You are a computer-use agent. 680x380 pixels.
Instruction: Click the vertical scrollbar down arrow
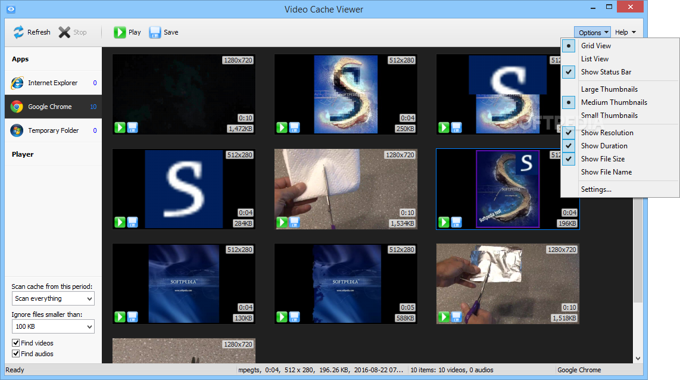click(638, 359)
